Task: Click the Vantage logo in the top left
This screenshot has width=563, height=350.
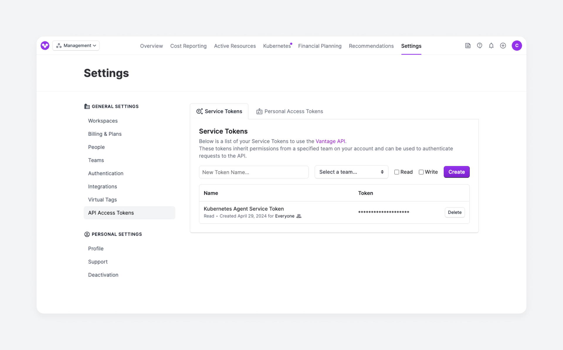Action: tap(45, 45)
